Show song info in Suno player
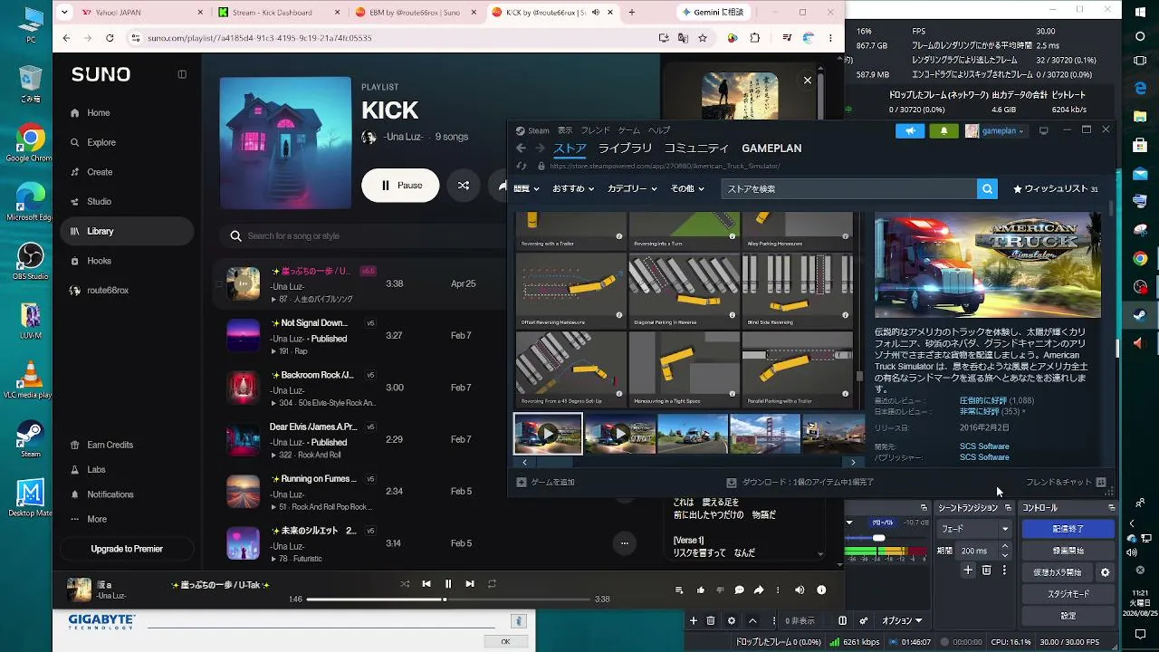The width and height of the screenshot is (1159, 652). (821, 590)
